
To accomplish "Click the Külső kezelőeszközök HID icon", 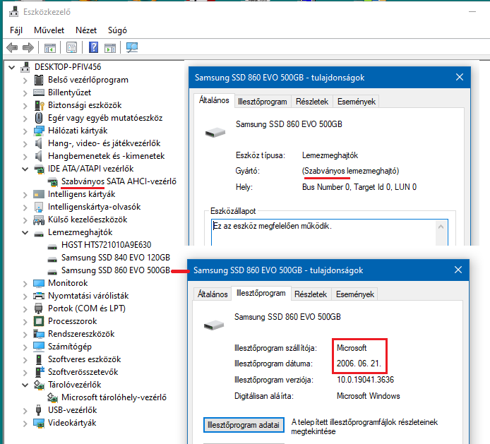I will coord(39,220).
